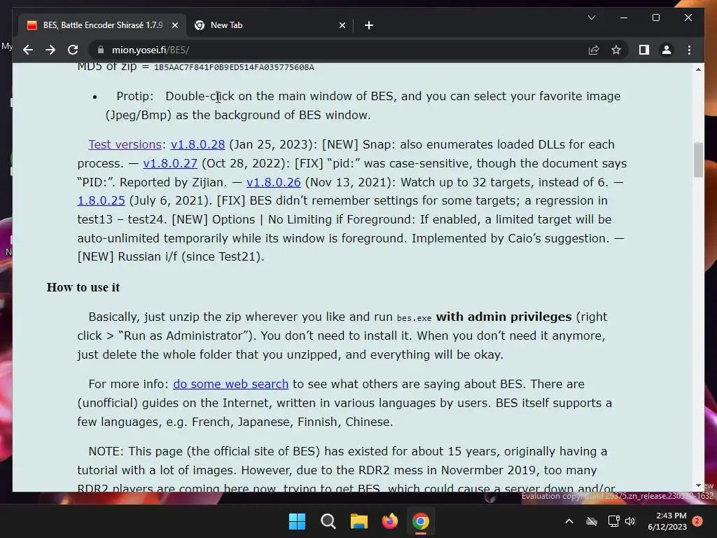The height and width of the screenshot is (538, 717).
Task: Maximize the Chrome window
Action: click(655, 18)
